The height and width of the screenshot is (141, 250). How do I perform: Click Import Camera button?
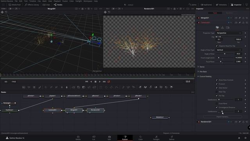point(222,117)
